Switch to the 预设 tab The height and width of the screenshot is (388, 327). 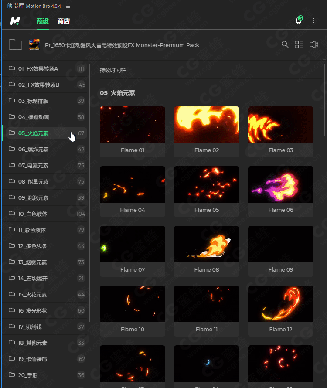click(x=43, y=21)
